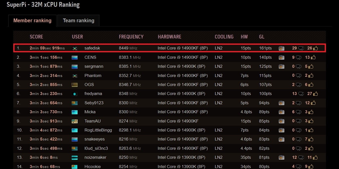339x169 pixels.
Task: Open camera screenshot icon in TeamAU row
Action: point(282,121)
